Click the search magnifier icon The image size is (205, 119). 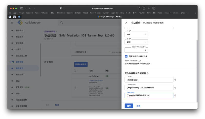(61, 23)
